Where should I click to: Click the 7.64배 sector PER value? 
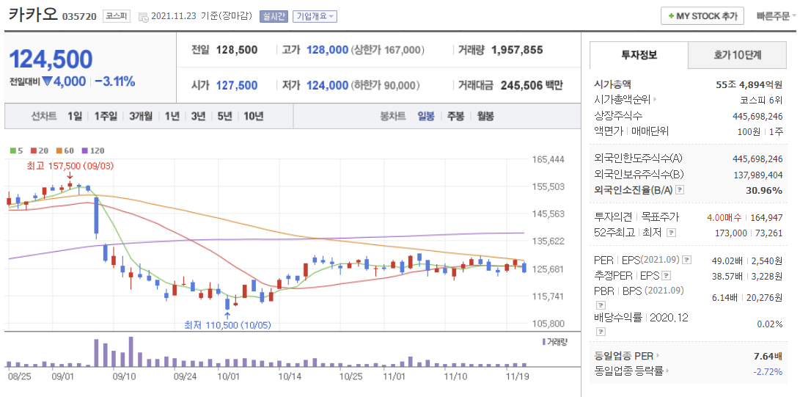[768, 355]
